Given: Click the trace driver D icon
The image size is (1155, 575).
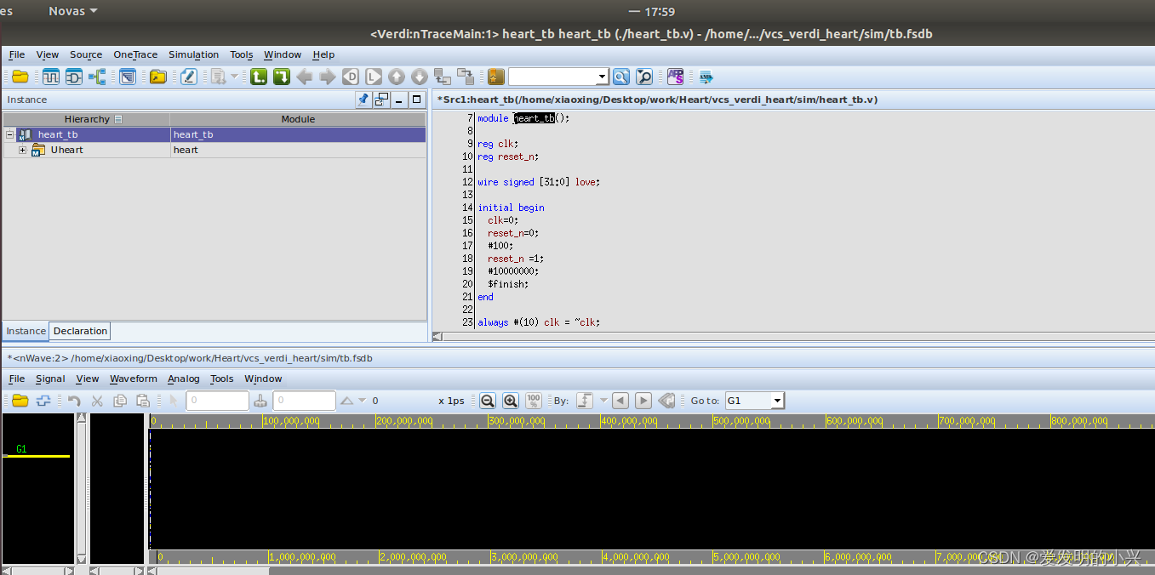Looking at the screenshot, I should 351,77.
